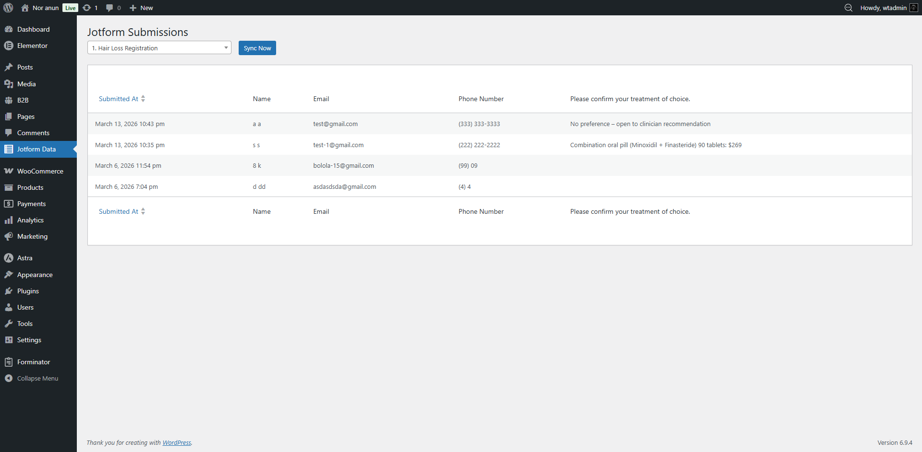Click the Sync Now button
This screenshot has width=922, height=452.
click(257, 47)
